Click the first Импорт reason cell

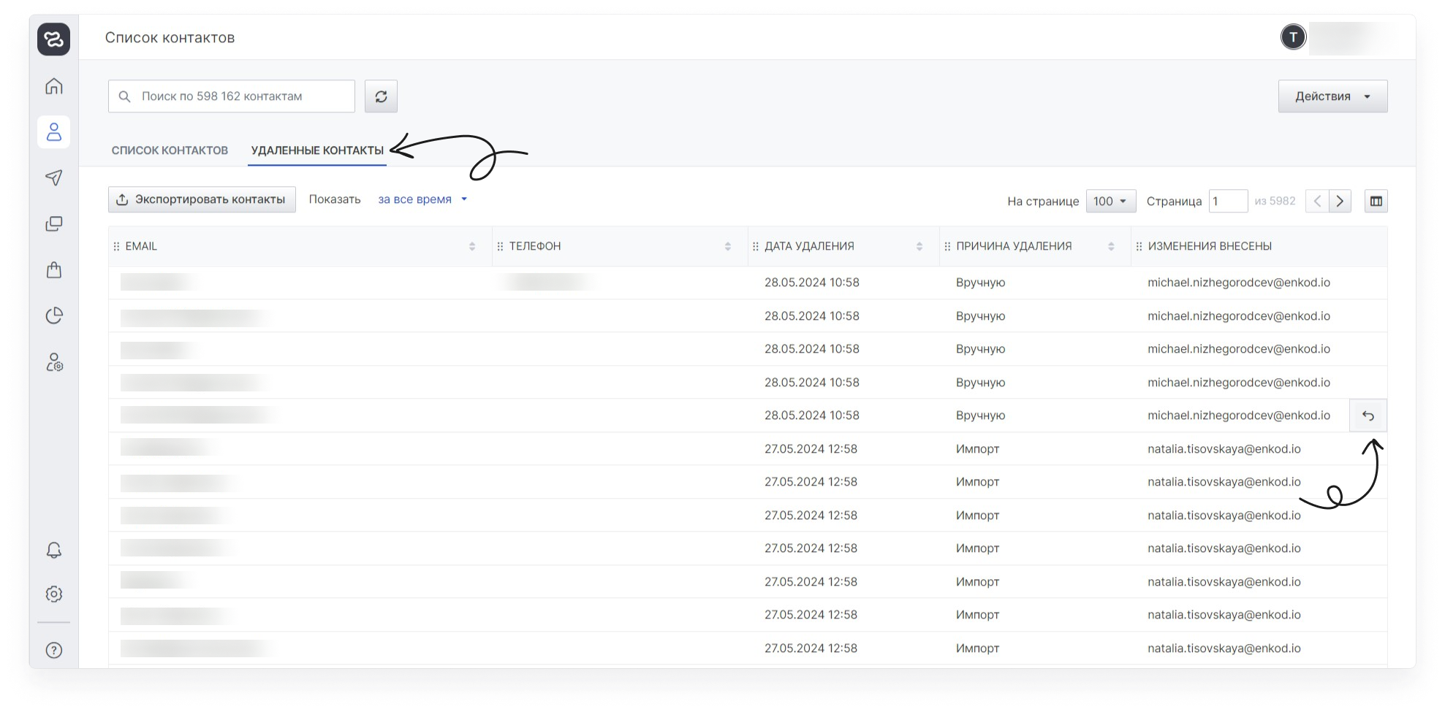(977, 449)
